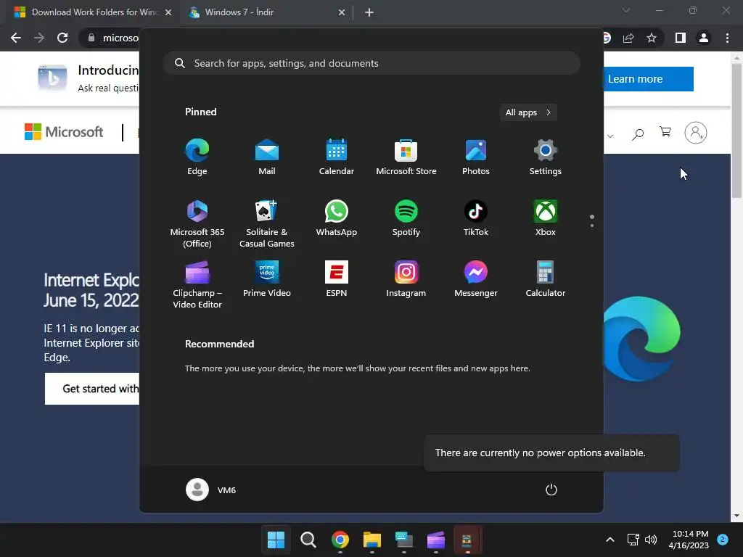Open Microsoft Store pinned app
Image resolution: width=743 pixels, height=557 pixels.
(x=406, y=157)
